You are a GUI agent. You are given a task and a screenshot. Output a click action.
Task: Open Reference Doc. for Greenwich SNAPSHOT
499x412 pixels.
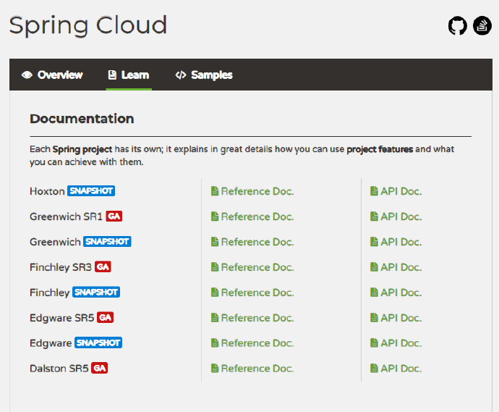click(252, 242)
